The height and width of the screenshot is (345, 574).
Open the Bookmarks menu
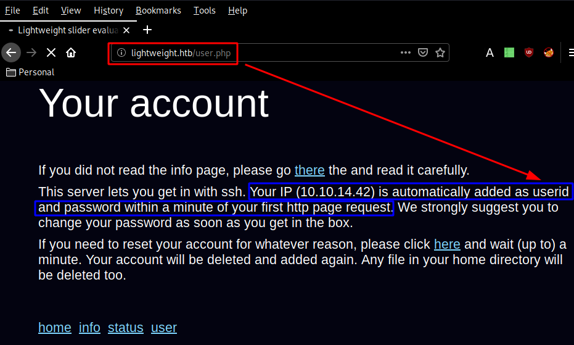(158, 10)
